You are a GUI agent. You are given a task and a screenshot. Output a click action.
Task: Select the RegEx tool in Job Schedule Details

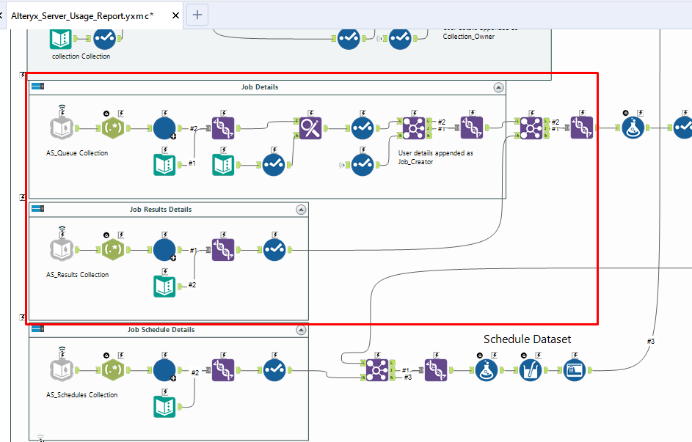tap(113, 369)
